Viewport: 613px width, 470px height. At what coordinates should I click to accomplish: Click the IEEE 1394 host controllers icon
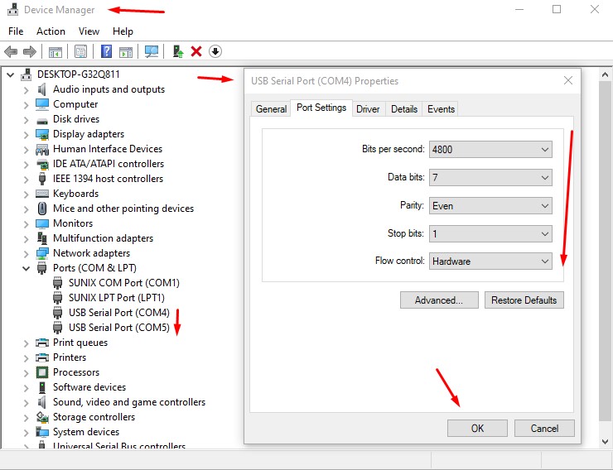[x=41, y=179]
